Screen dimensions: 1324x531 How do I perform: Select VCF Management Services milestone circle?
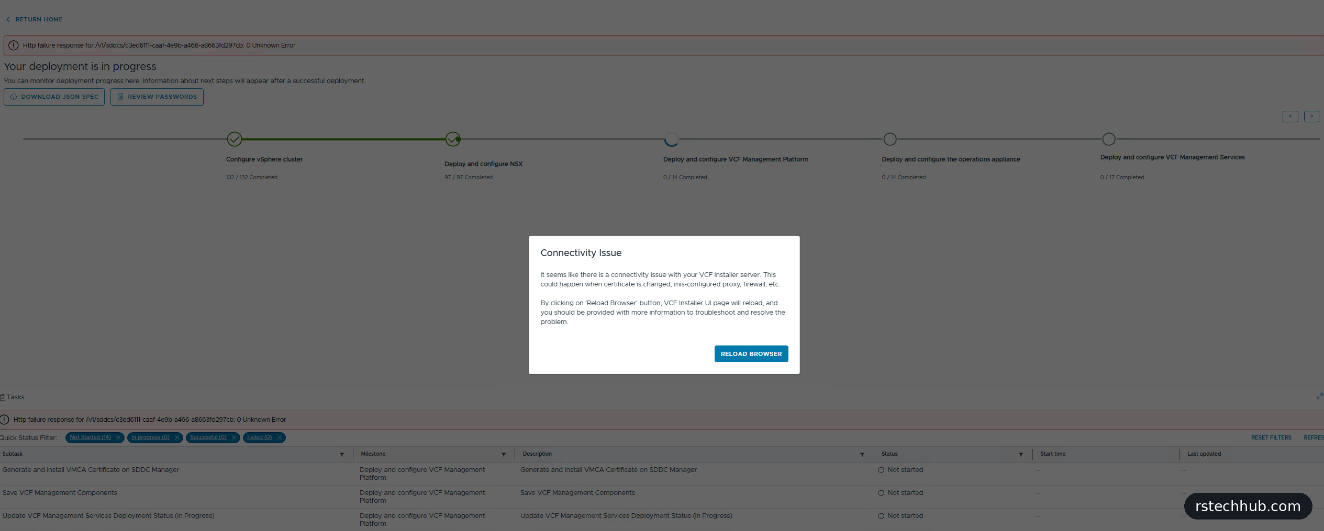pyautogui.click(x=1109, y=139)
